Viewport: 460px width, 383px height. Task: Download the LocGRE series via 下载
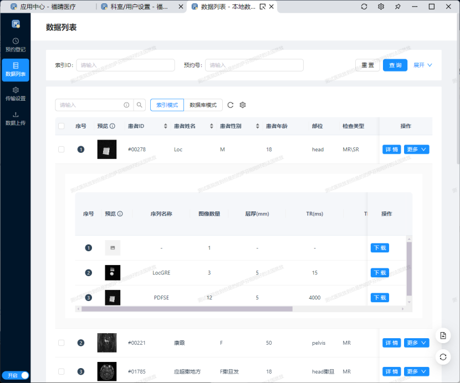(380, 273)
